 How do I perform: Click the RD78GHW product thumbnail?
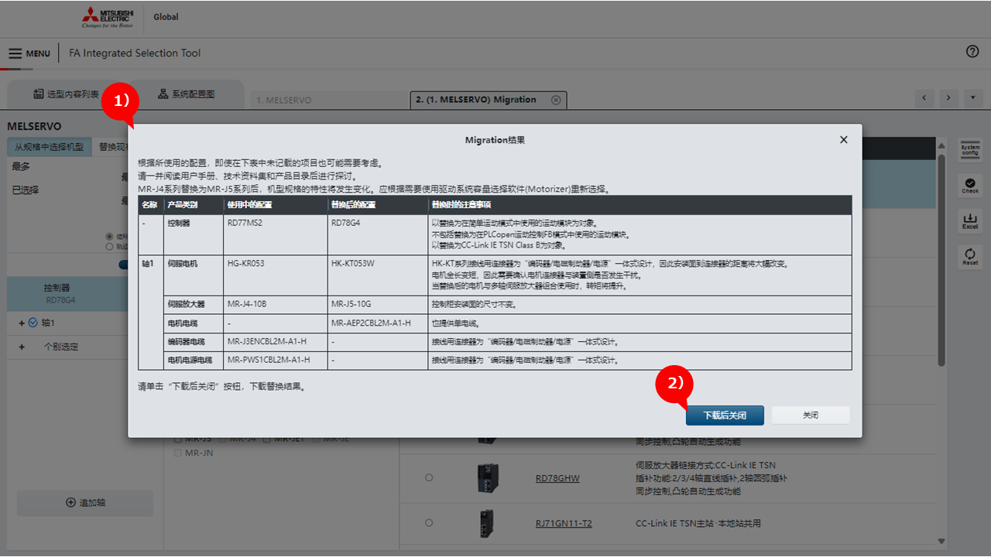tap(488, 478)
